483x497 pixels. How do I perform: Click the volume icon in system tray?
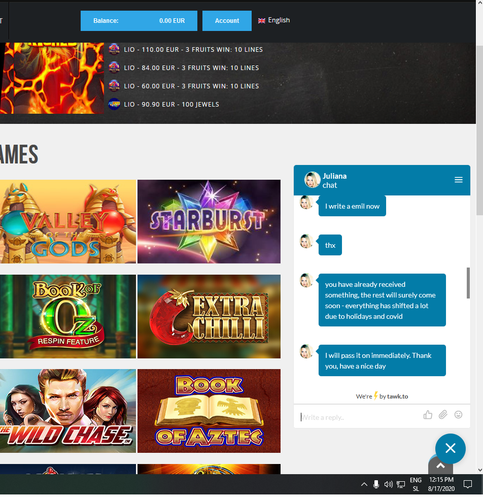pos(389,484)
